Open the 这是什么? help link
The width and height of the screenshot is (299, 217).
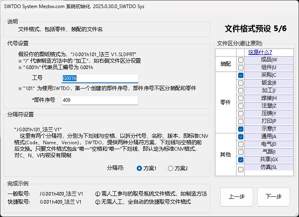click(x=260, y=52)
